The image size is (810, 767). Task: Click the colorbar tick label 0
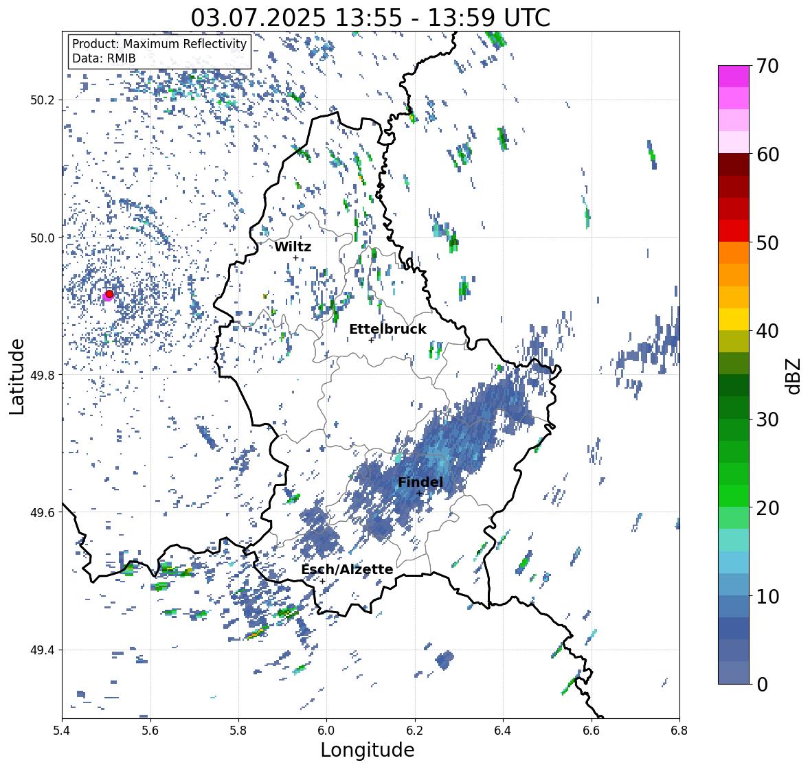click(763, 685)
